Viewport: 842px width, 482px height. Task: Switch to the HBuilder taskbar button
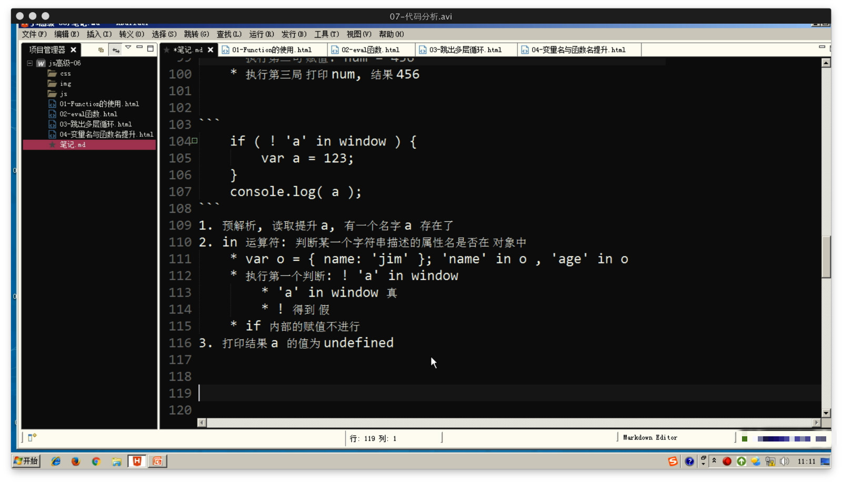pyautogui.click(x=137, y=461)
